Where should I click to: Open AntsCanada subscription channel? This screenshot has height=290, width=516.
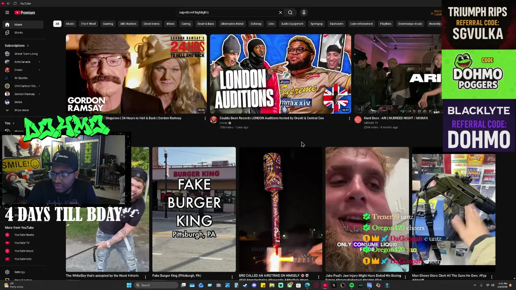(23, 62)
